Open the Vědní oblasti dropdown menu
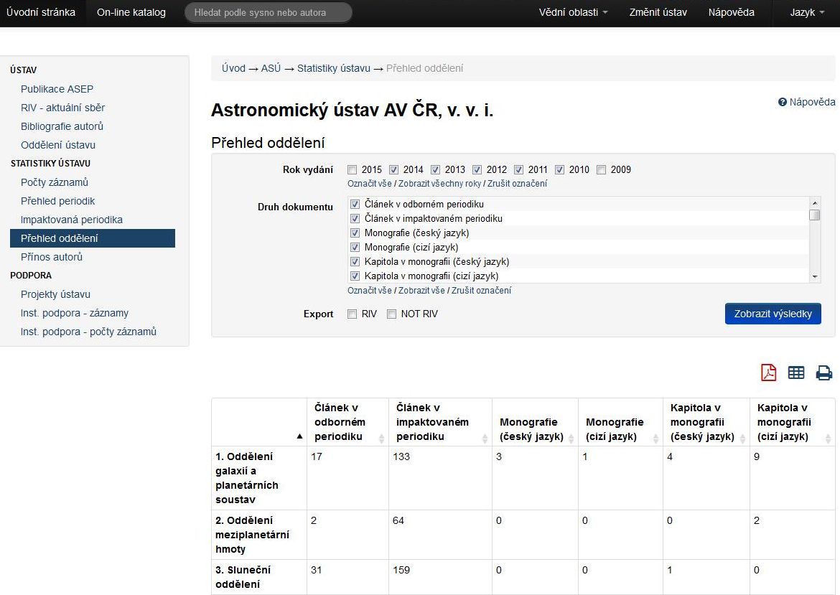The width and height of the screenshot is (840, 595). (x=573, y=12)
